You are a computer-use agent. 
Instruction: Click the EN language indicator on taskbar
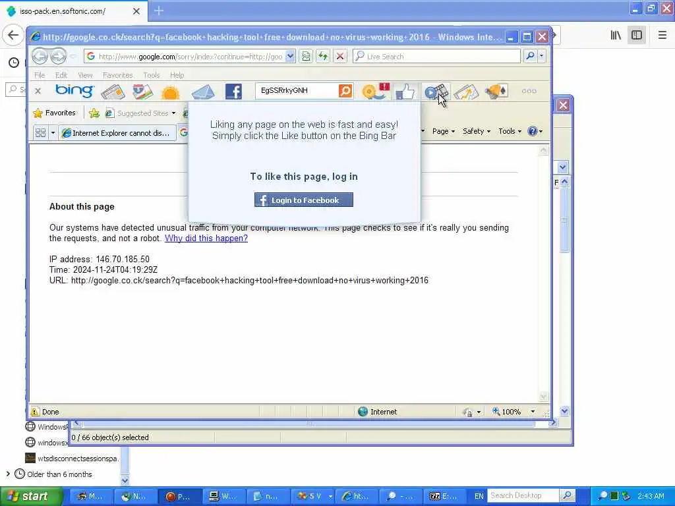479,496
